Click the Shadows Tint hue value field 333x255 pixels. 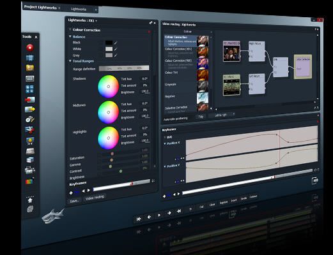144,78
